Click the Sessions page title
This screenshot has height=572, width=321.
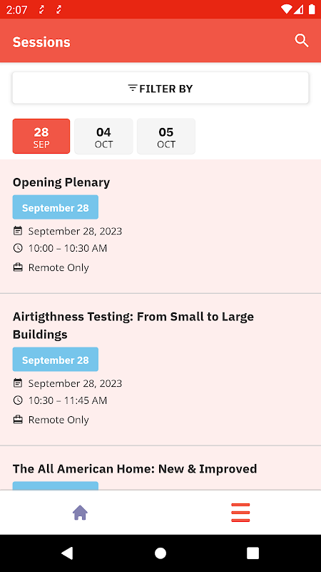41,42
